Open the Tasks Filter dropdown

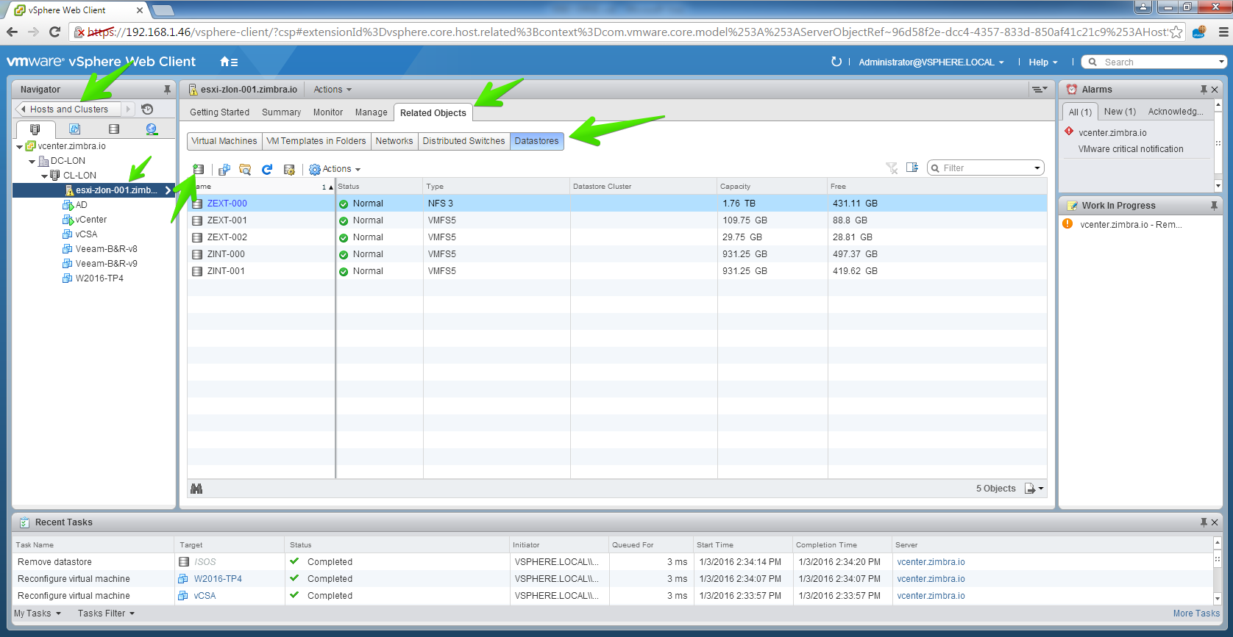tap(106, 613)
